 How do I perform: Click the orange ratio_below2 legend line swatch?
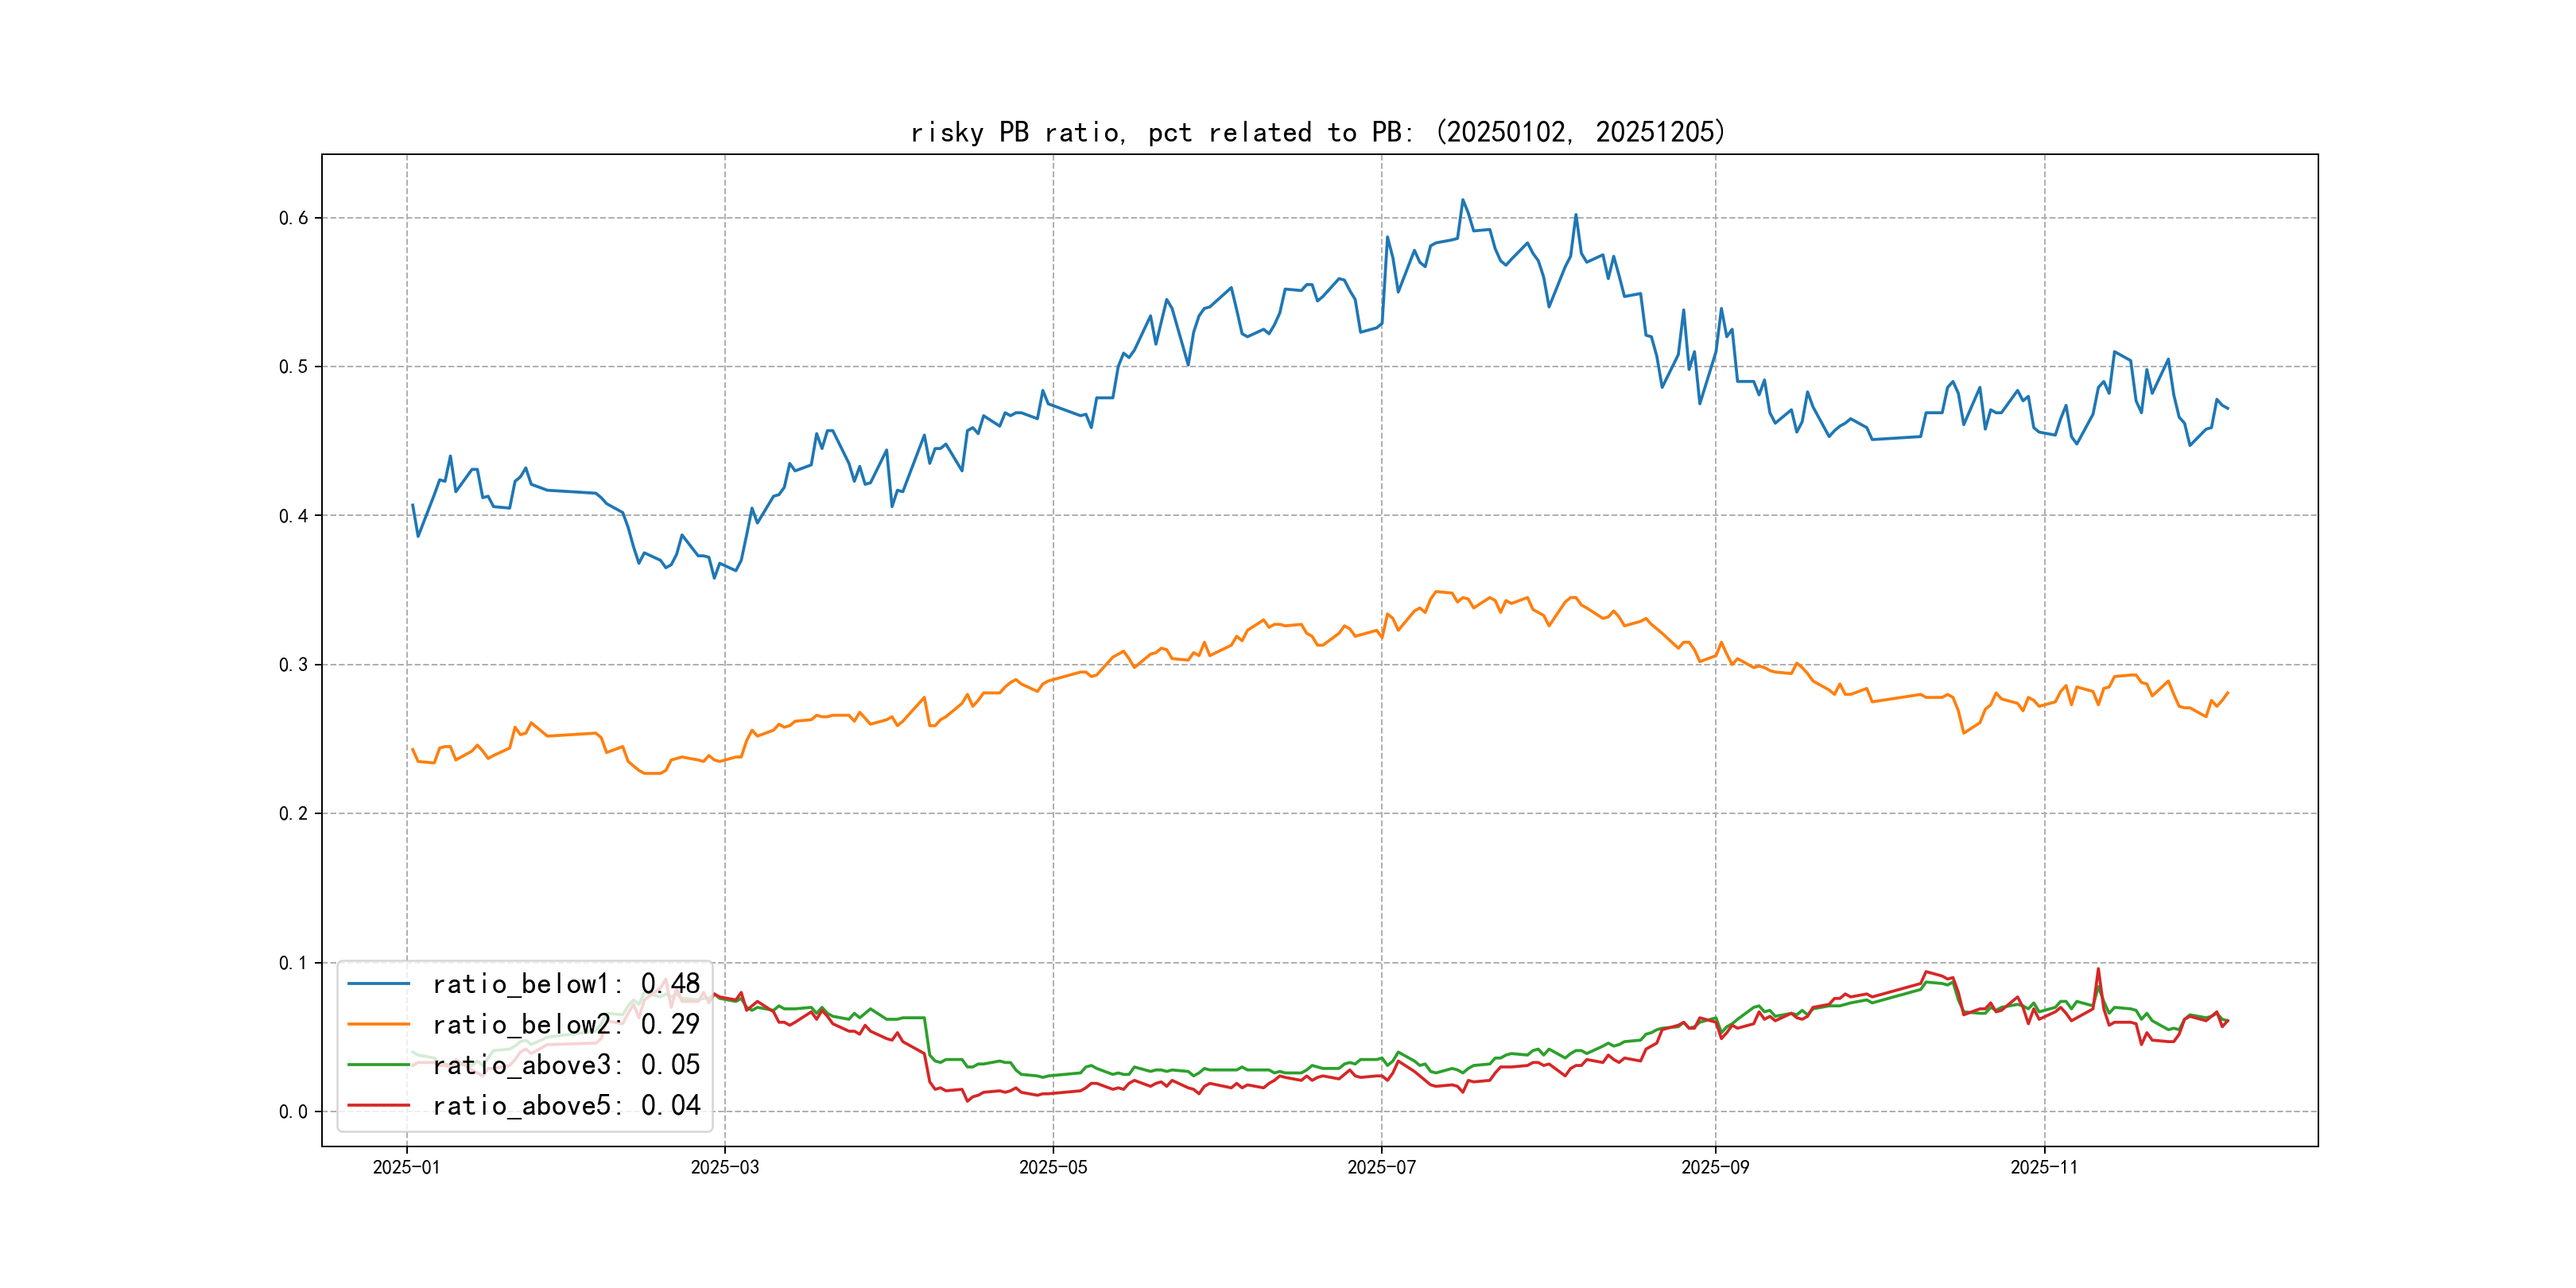tap(378, 1024)
